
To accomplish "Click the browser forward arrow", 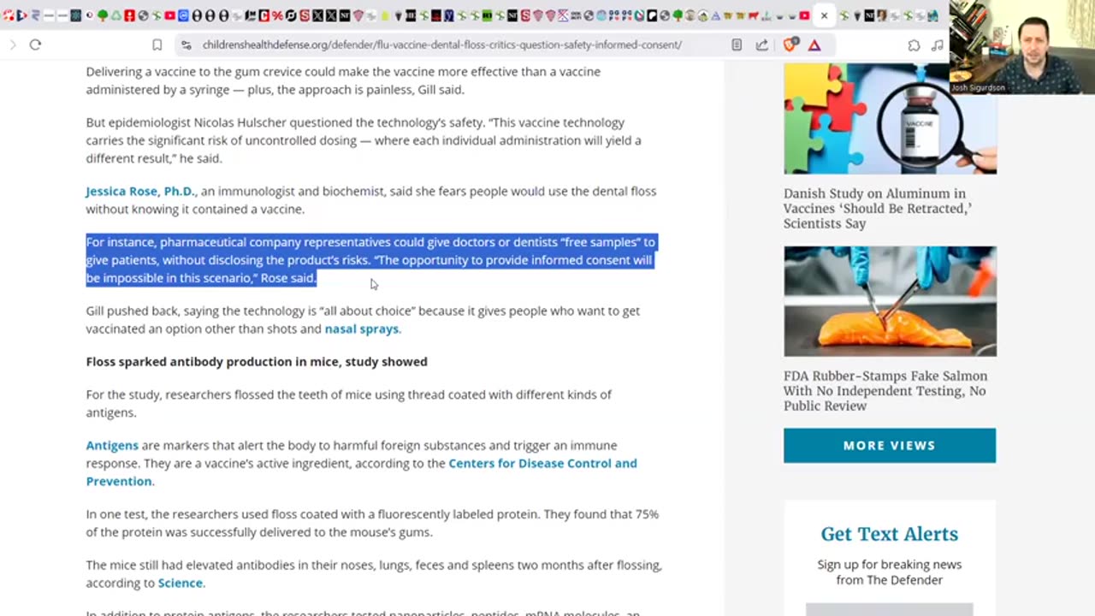I will pos(12,44).
